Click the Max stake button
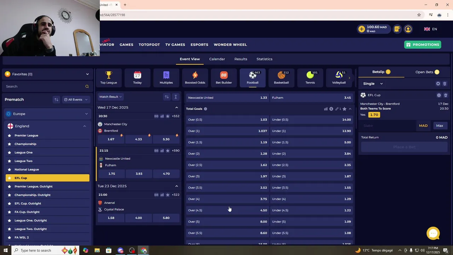 (x=440, y=126)
